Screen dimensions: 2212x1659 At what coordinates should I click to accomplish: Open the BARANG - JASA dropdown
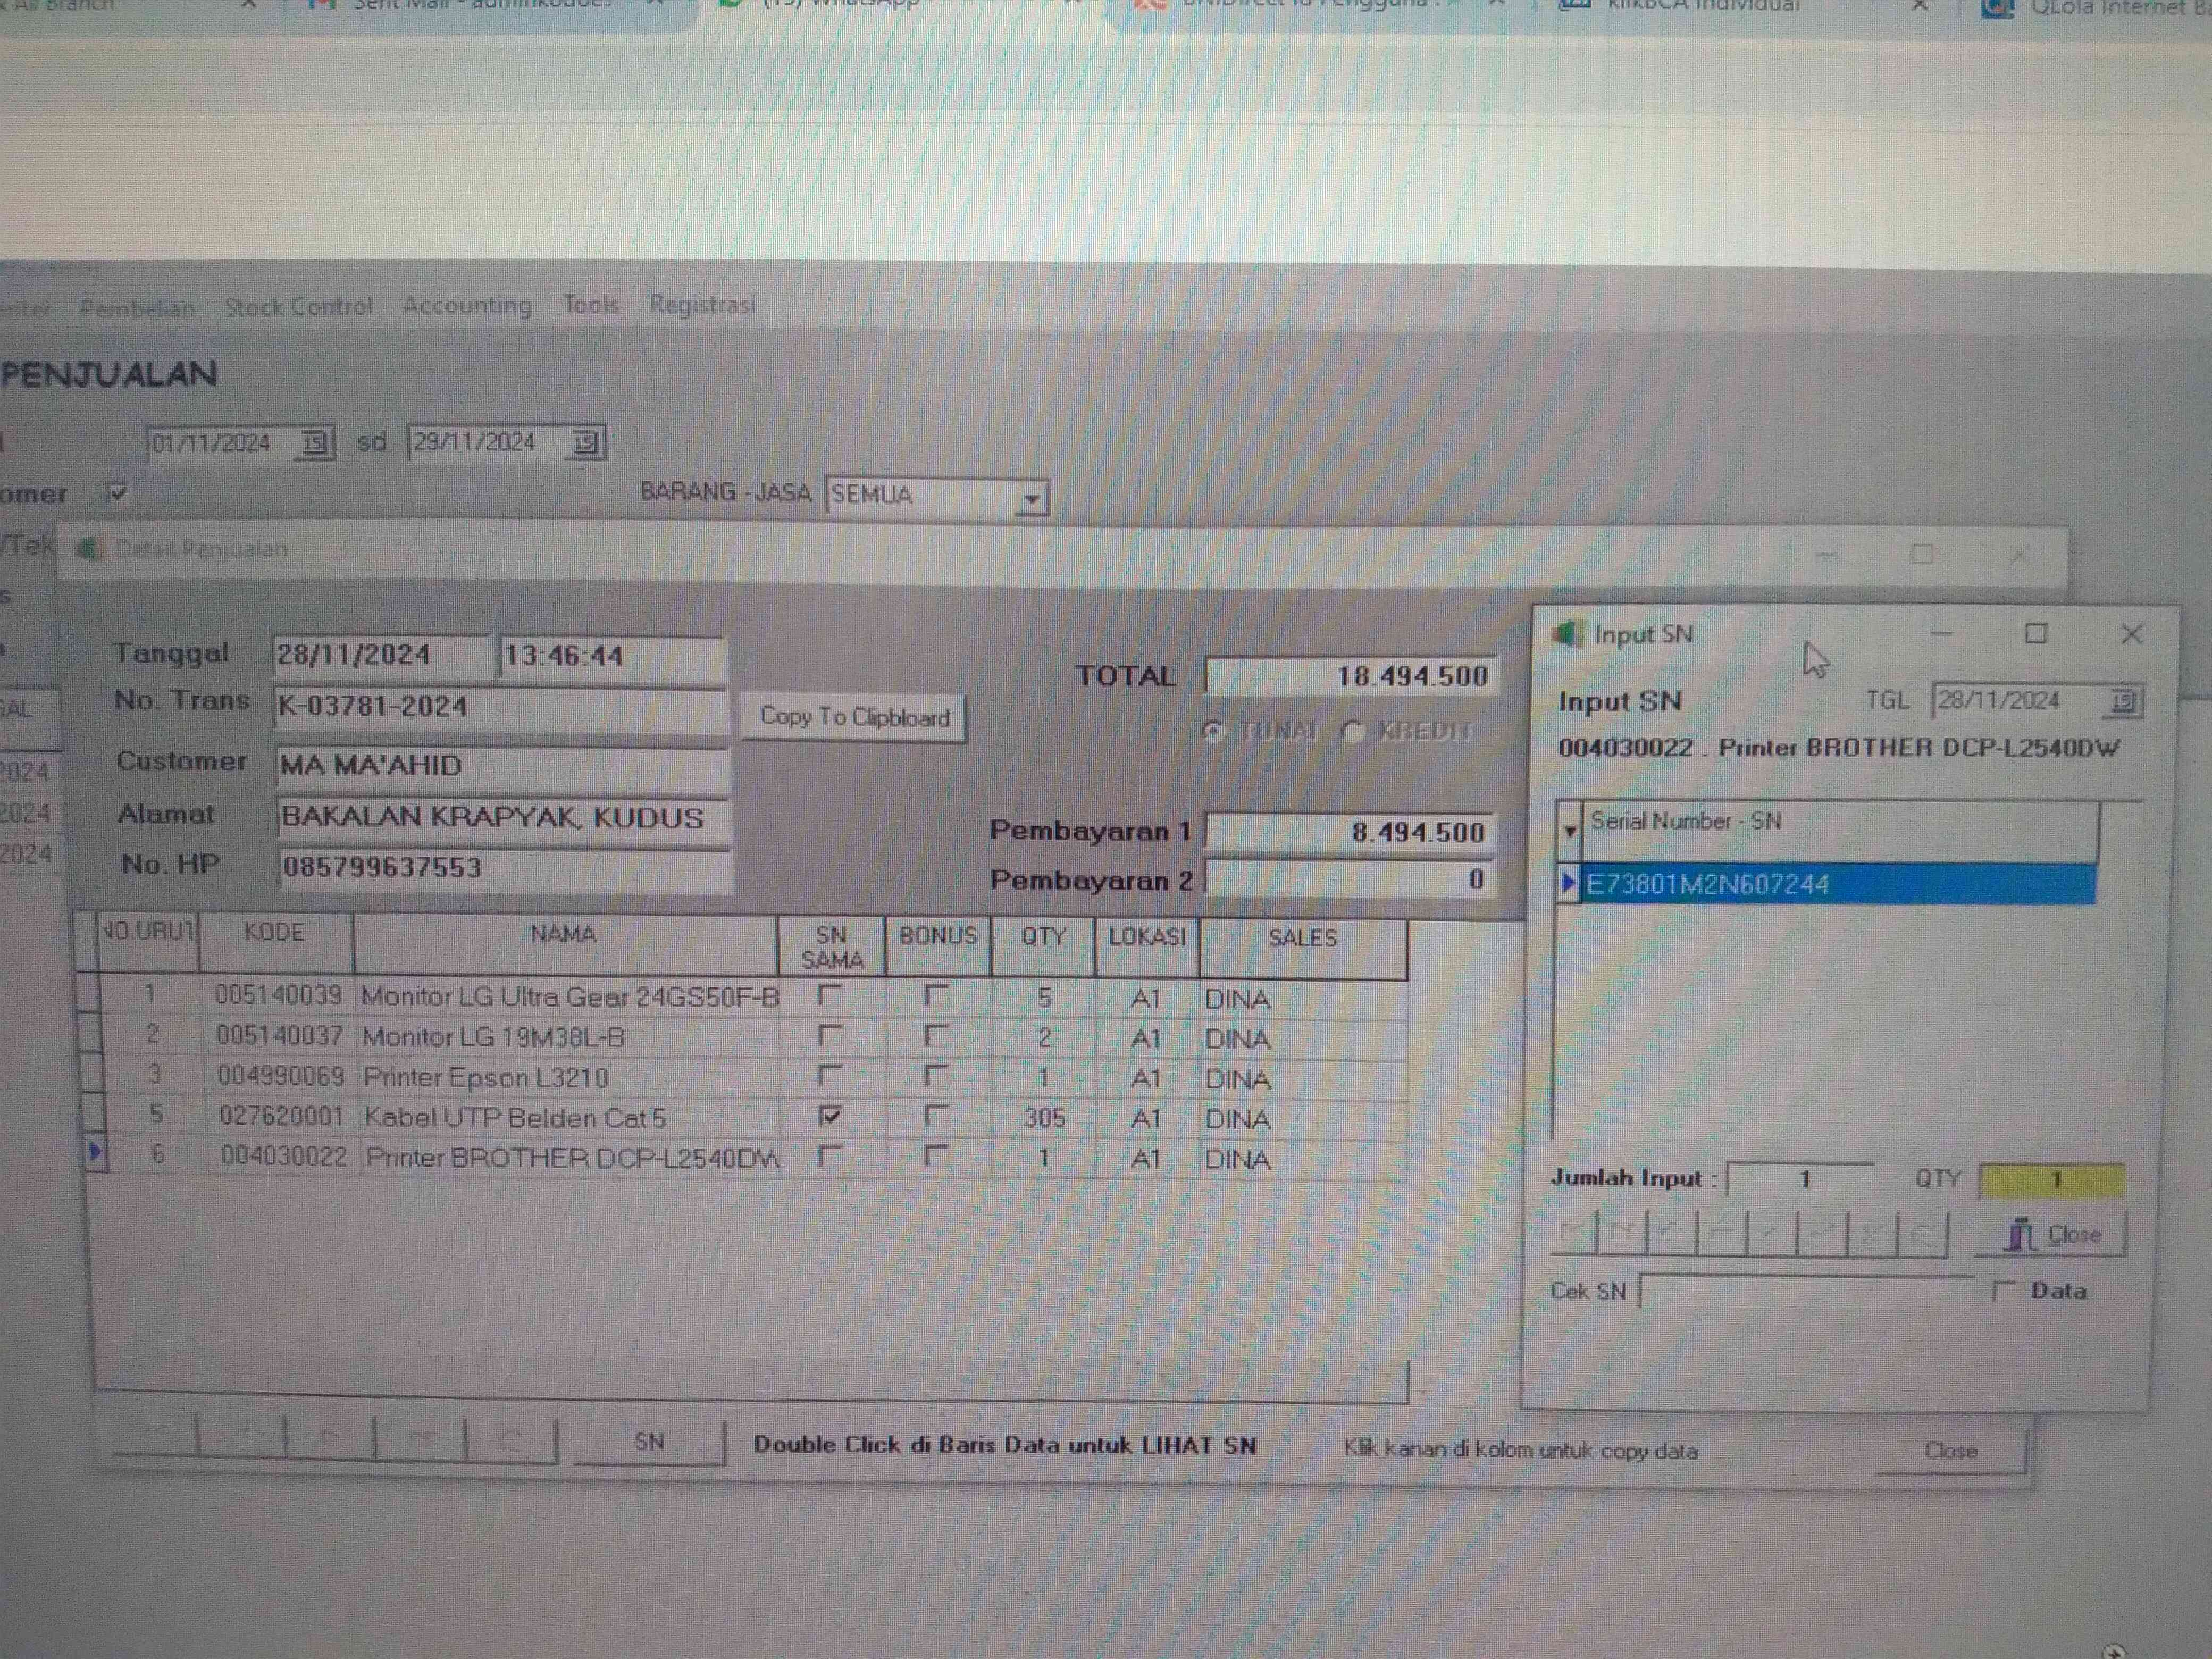pos(1031,497)
